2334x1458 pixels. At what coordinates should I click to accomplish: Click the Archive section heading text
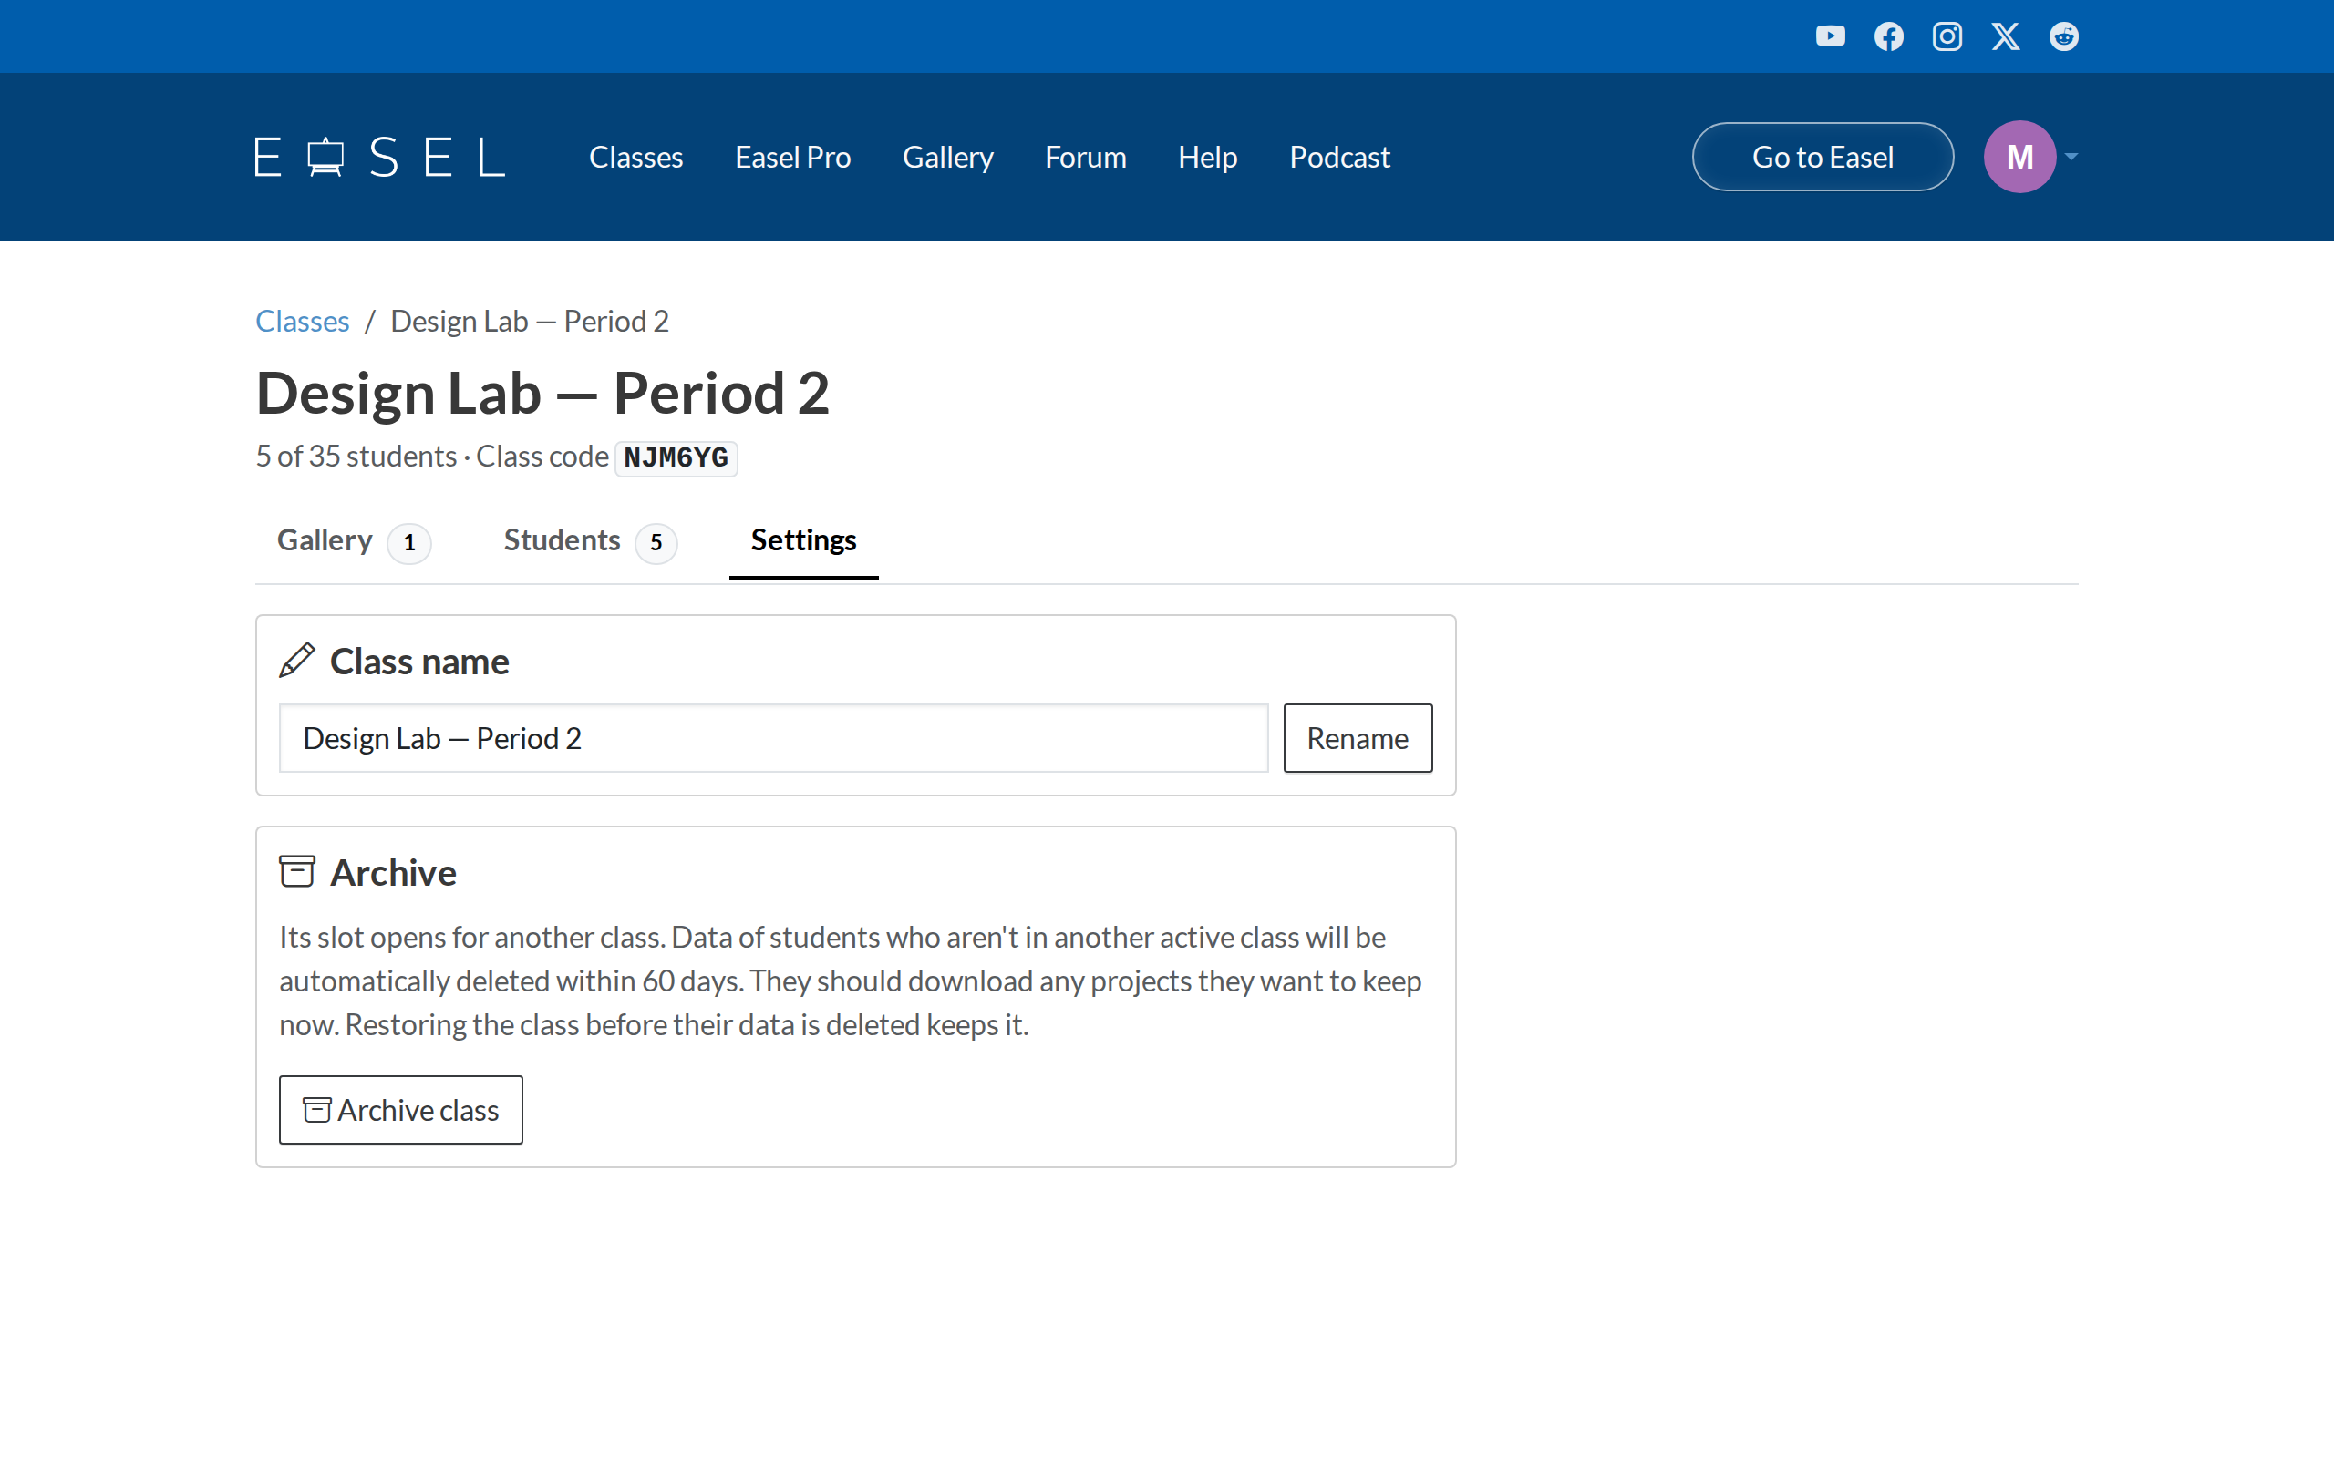(x=393, y=872)
